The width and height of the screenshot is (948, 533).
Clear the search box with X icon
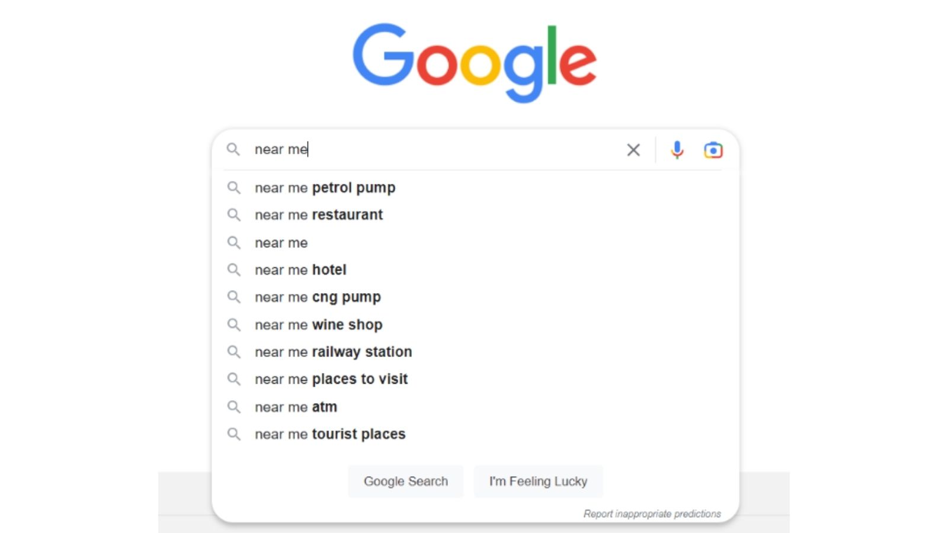coord(633,150)
